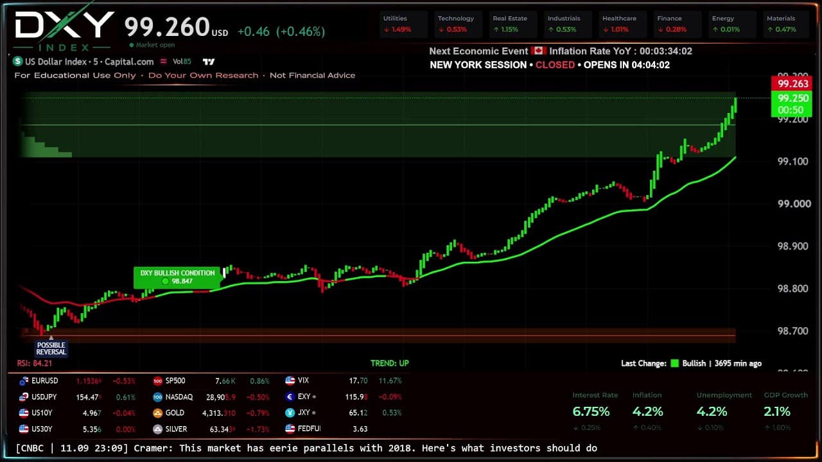Click the CNBC Cramer news ticker headline
This screenshot has height=462, width=822.
click(306, 448)
